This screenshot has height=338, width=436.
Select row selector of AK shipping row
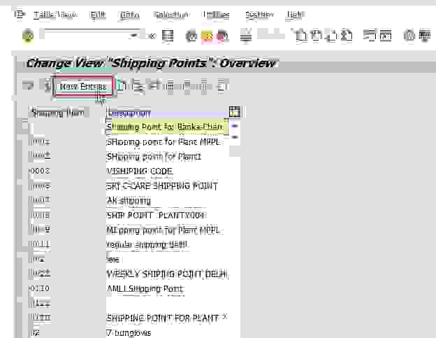point(20,200)
